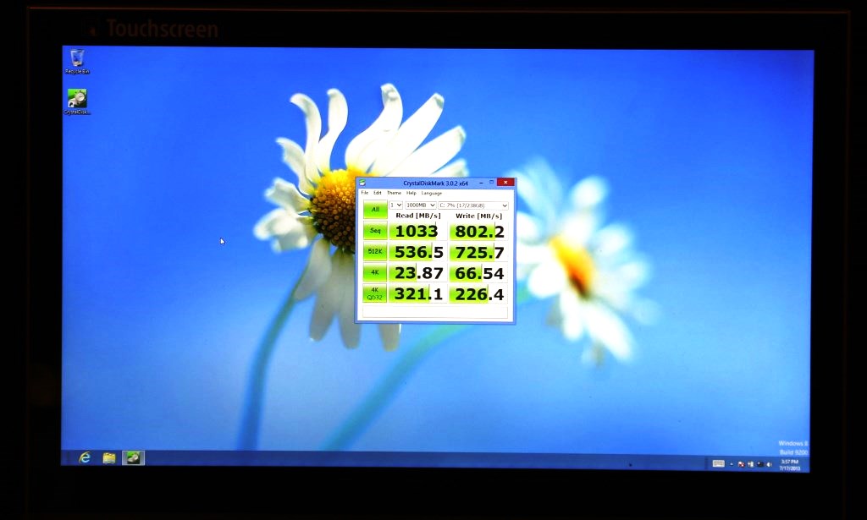This screenshot has width=867, height=520.
Task: Select the CrystalDiskMark desktop shortcut
Action: pyautogui.click(x=77, y=102)
